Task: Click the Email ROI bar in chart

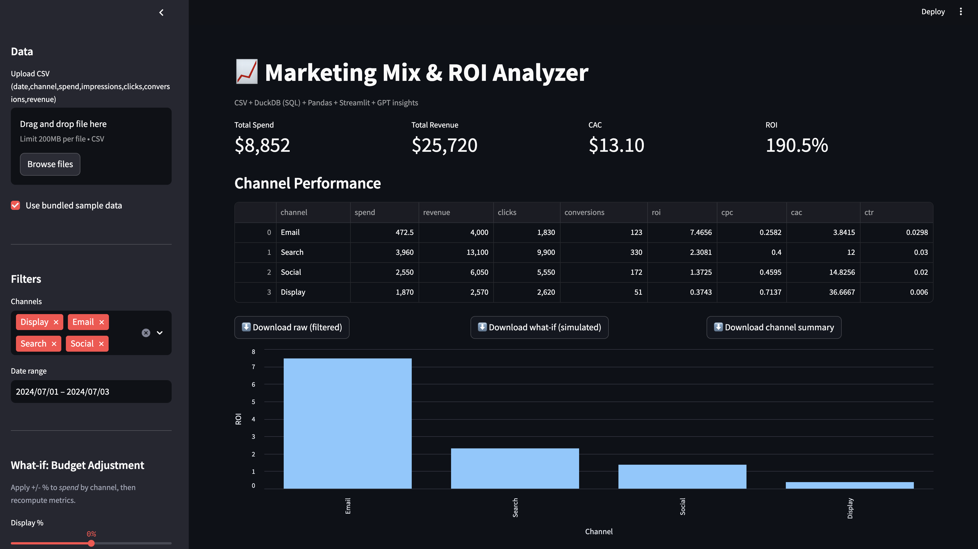Action: point(347,423)
